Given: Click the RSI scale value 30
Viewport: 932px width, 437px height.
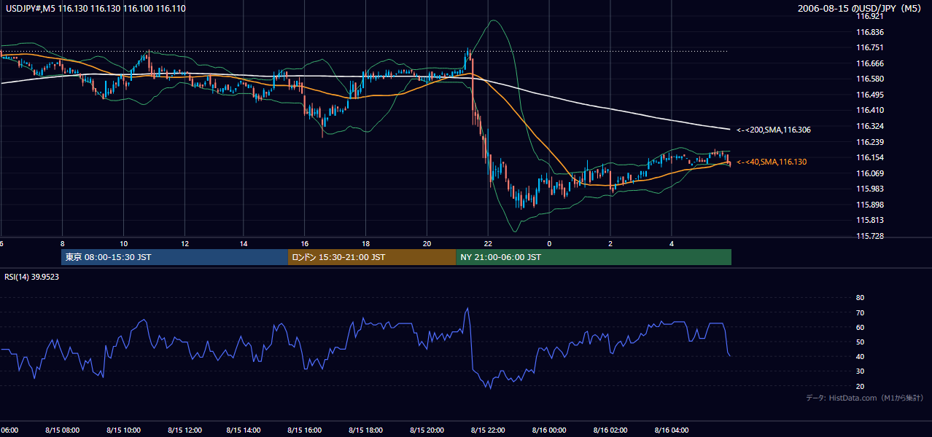Looking at the screenshot, I should click(860, 371).
